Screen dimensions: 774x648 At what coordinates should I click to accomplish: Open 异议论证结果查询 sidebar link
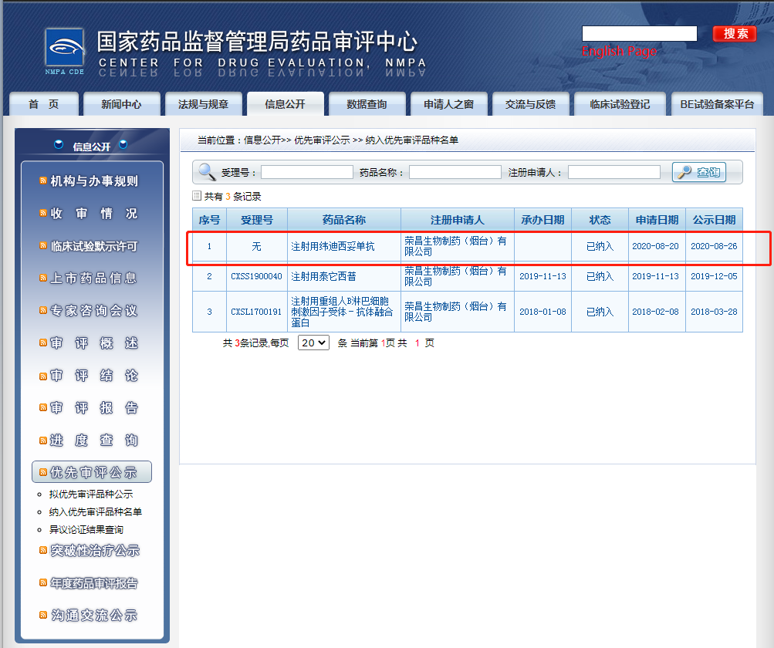point(86,529)
